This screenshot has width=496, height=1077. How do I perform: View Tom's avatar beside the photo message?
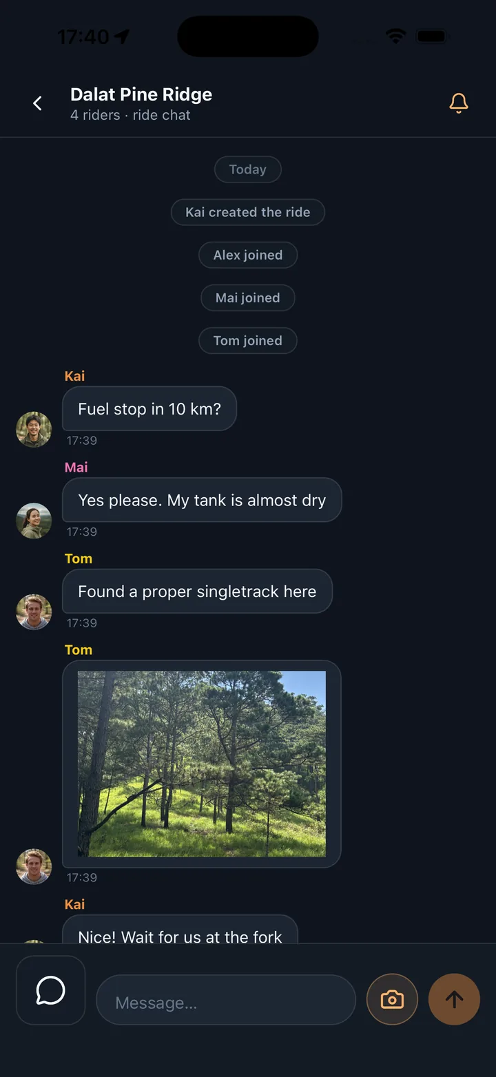pos(34,866)
